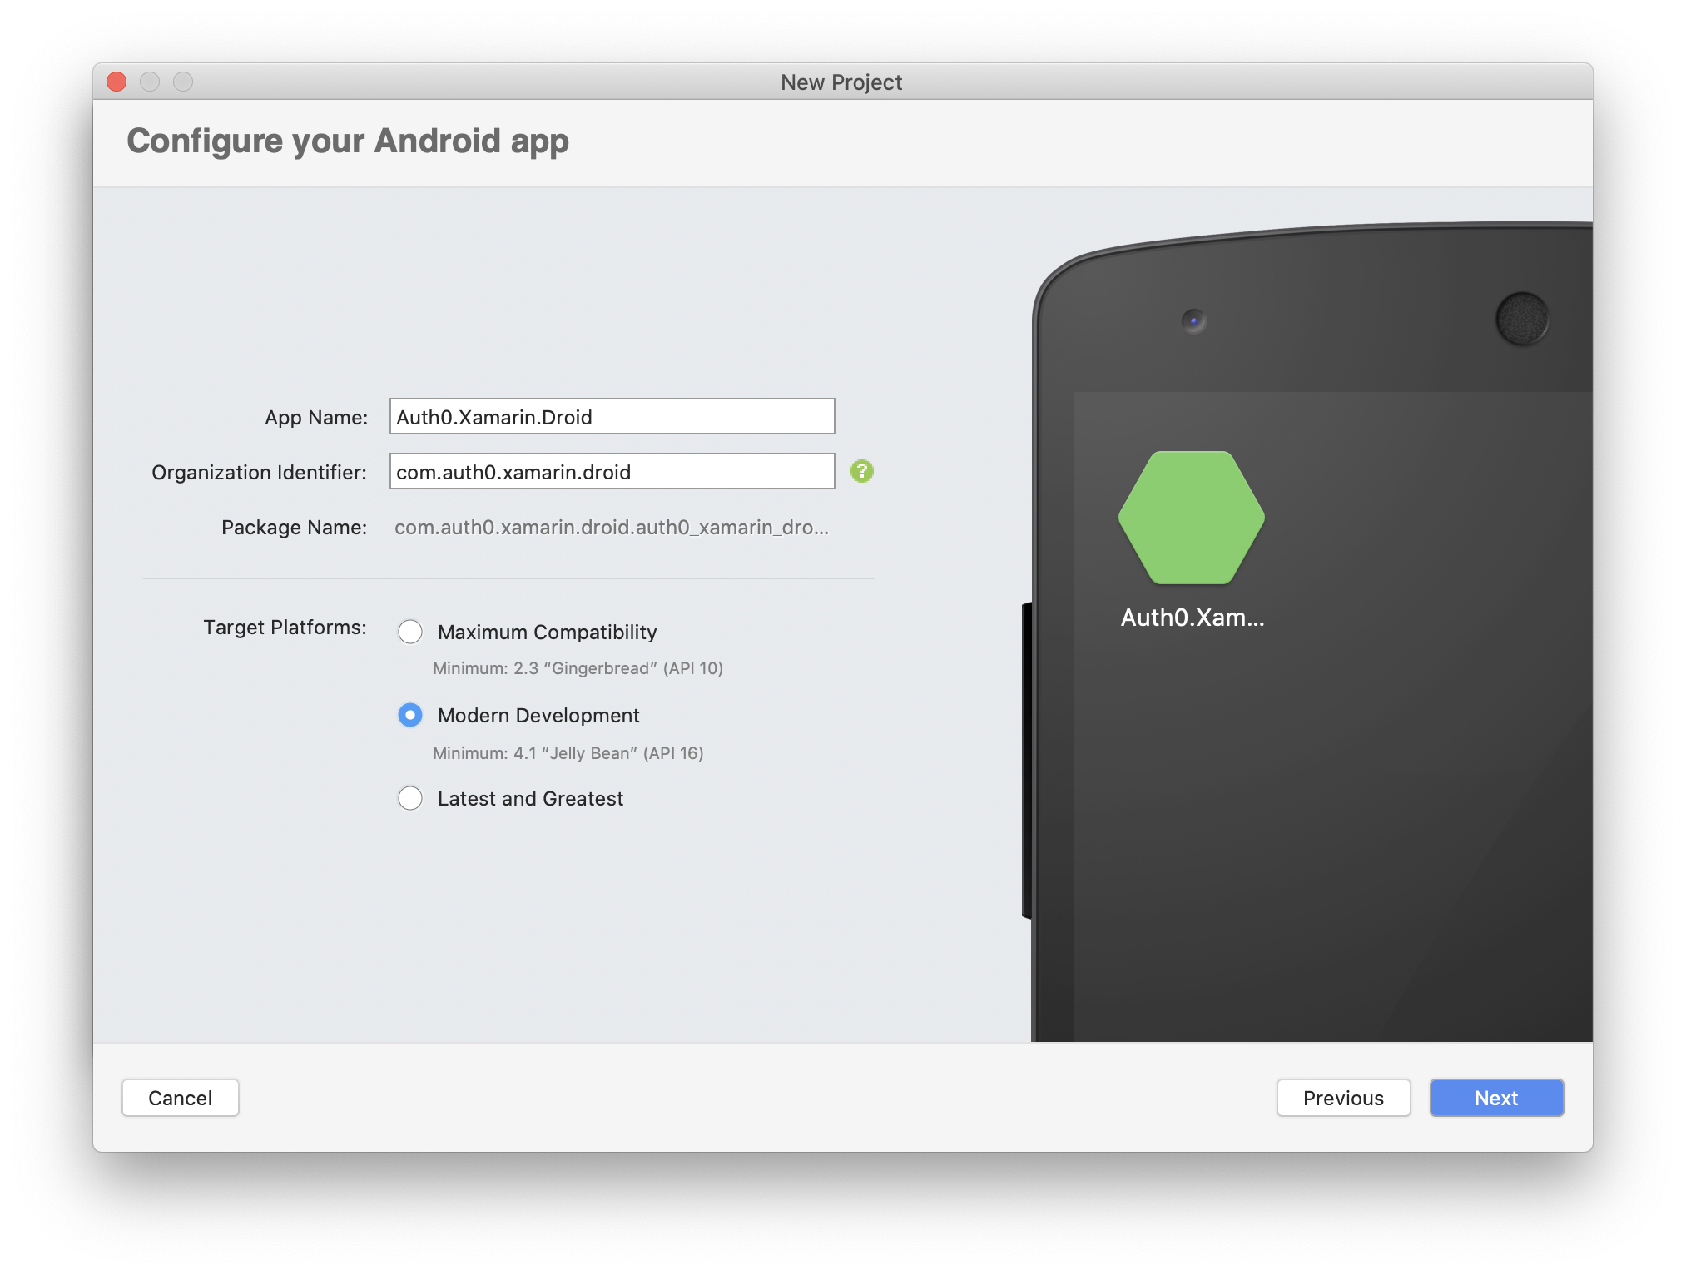Image resolution: width=1686 pixels, height=1275 pixels.
Task: Click the phone speaker circle on preview
Action: [1521, 319]
